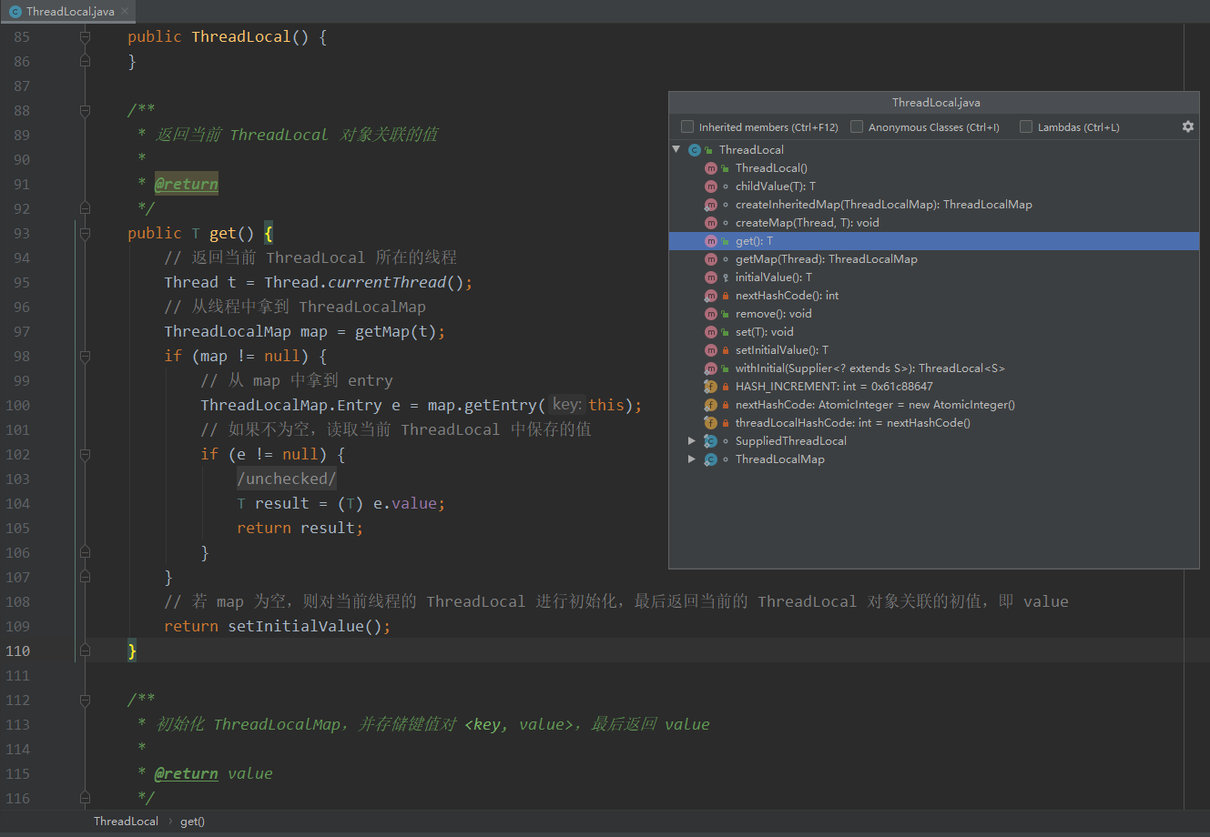This screenshot has height=837, width=1210.
Task: Select createInheritedMap entry in structure popup
Action: [934, 205]
